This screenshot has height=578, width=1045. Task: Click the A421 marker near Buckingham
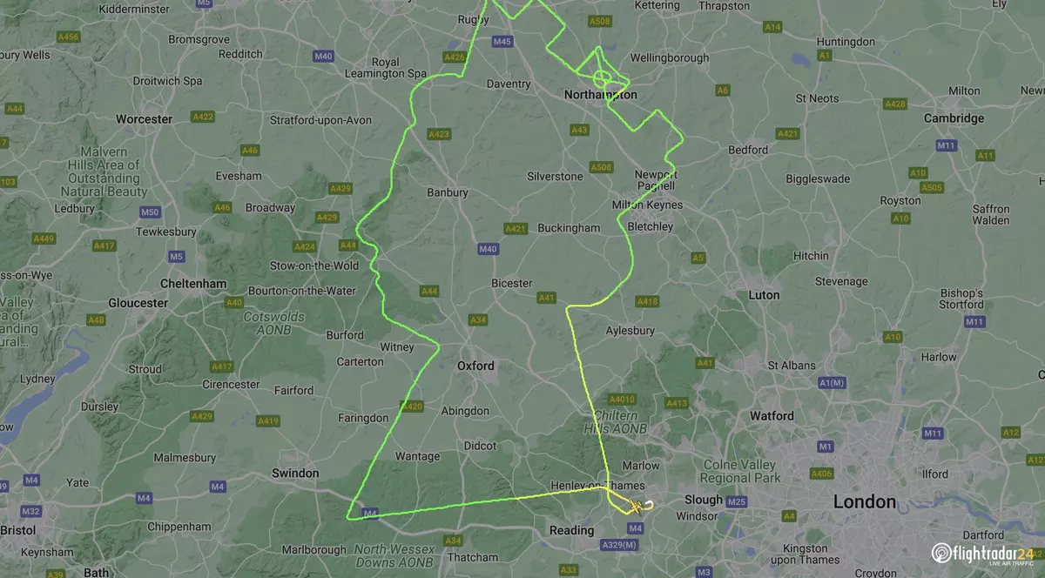click(516, 229)
